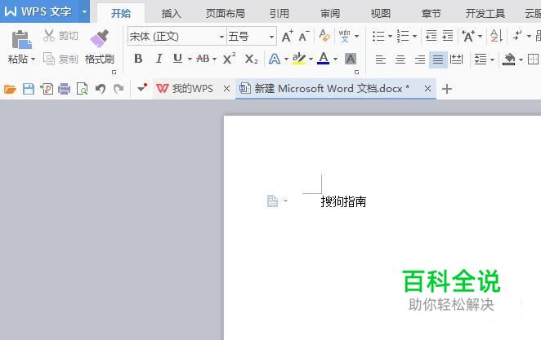
Task: Align text left
Action: (x=381, y=60)
